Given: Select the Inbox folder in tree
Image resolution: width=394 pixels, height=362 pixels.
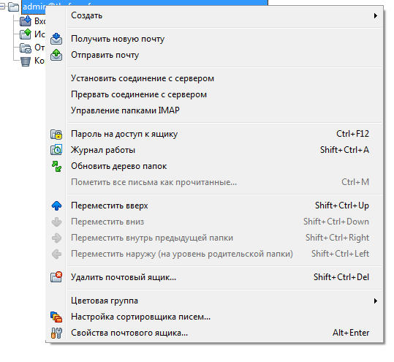Looking at the screenshot, I should click(x=33, y=21).
